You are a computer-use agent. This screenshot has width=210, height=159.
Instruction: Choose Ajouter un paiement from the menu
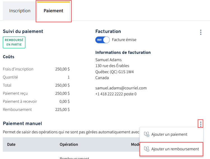(x=169, y=134)
